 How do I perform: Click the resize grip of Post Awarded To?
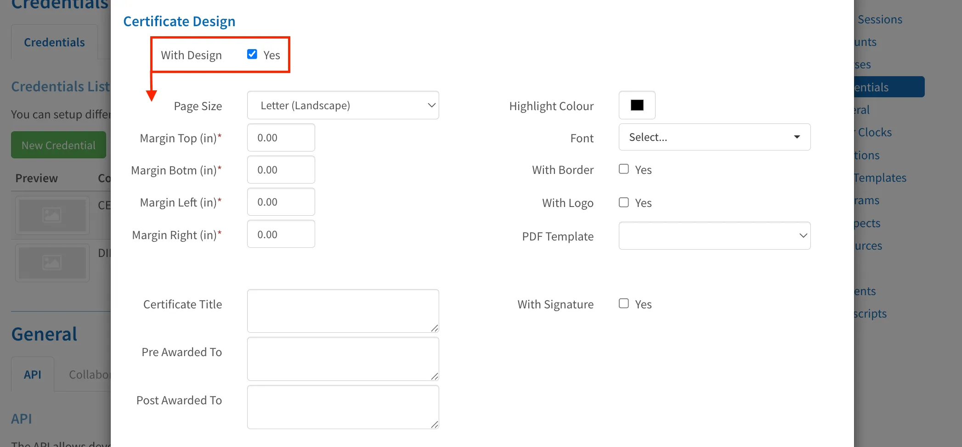pyautogui.click(x=435, y=424)
